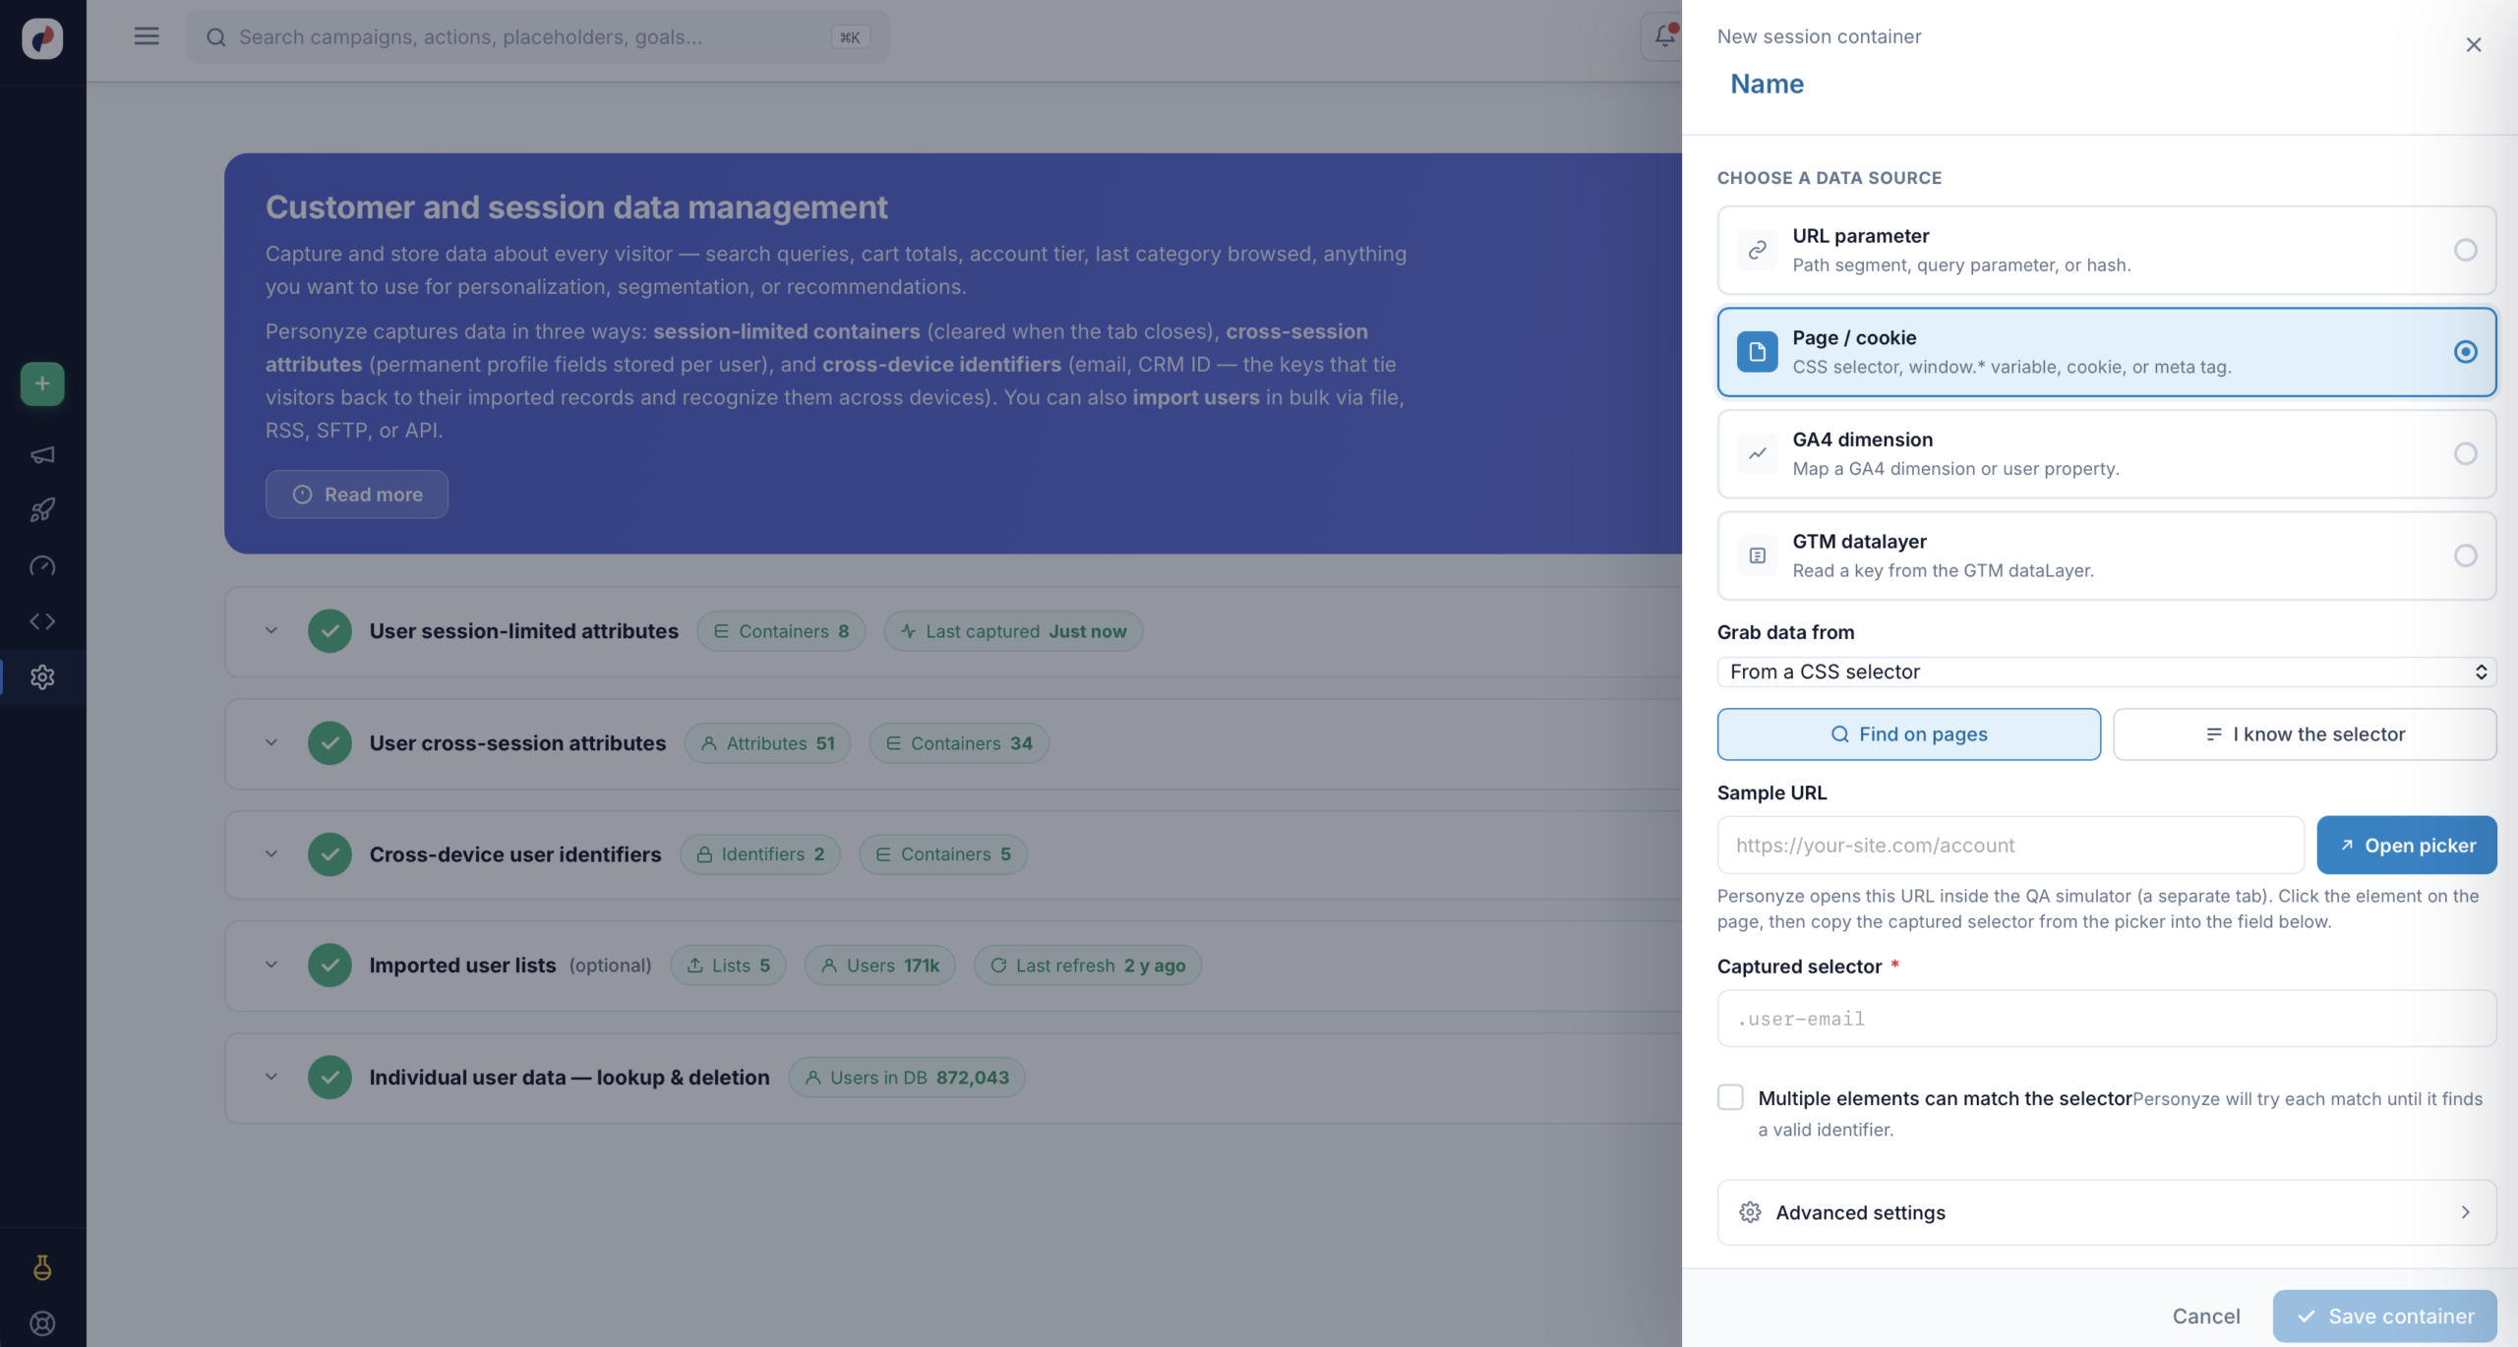Expand User cross-session attributes row
Viewport: 2518px width, 1347px height.
271,743
